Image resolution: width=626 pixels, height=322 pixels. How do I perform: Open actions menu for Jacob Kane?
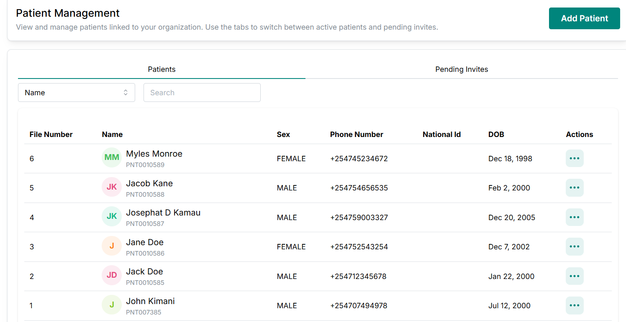575,188
